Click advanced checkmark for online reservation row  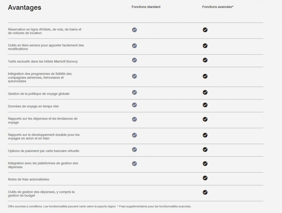(x=205, y=30)
